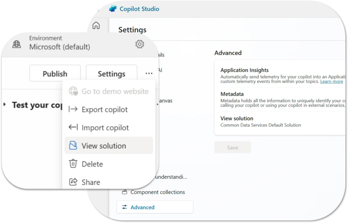348x223 pixels.
Task: Click the Advanced sliders icon in the sidebar
Action: point(125,207)
